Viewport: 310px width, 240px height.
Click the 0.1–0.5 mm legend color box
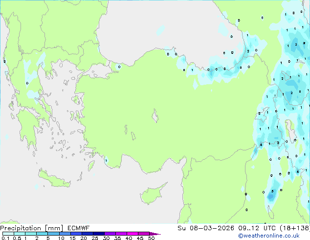(8, 234)
